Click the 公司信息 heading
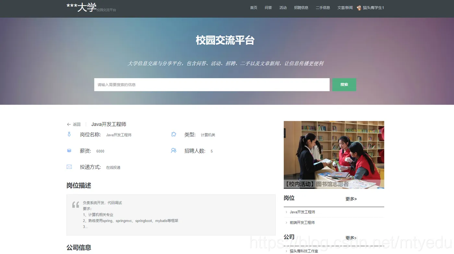 (79, 248)
